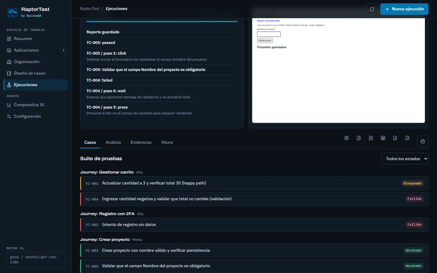The image size is (437, 273).
Task: Click the RaptorTest breadcrumb link
Action: [90, 9]
